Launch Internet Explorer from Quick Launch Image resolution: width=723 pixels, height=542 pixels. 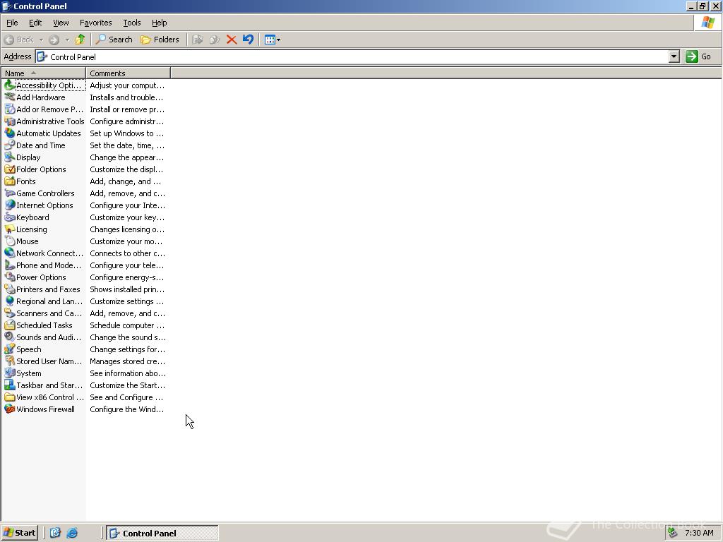point(72,533)
